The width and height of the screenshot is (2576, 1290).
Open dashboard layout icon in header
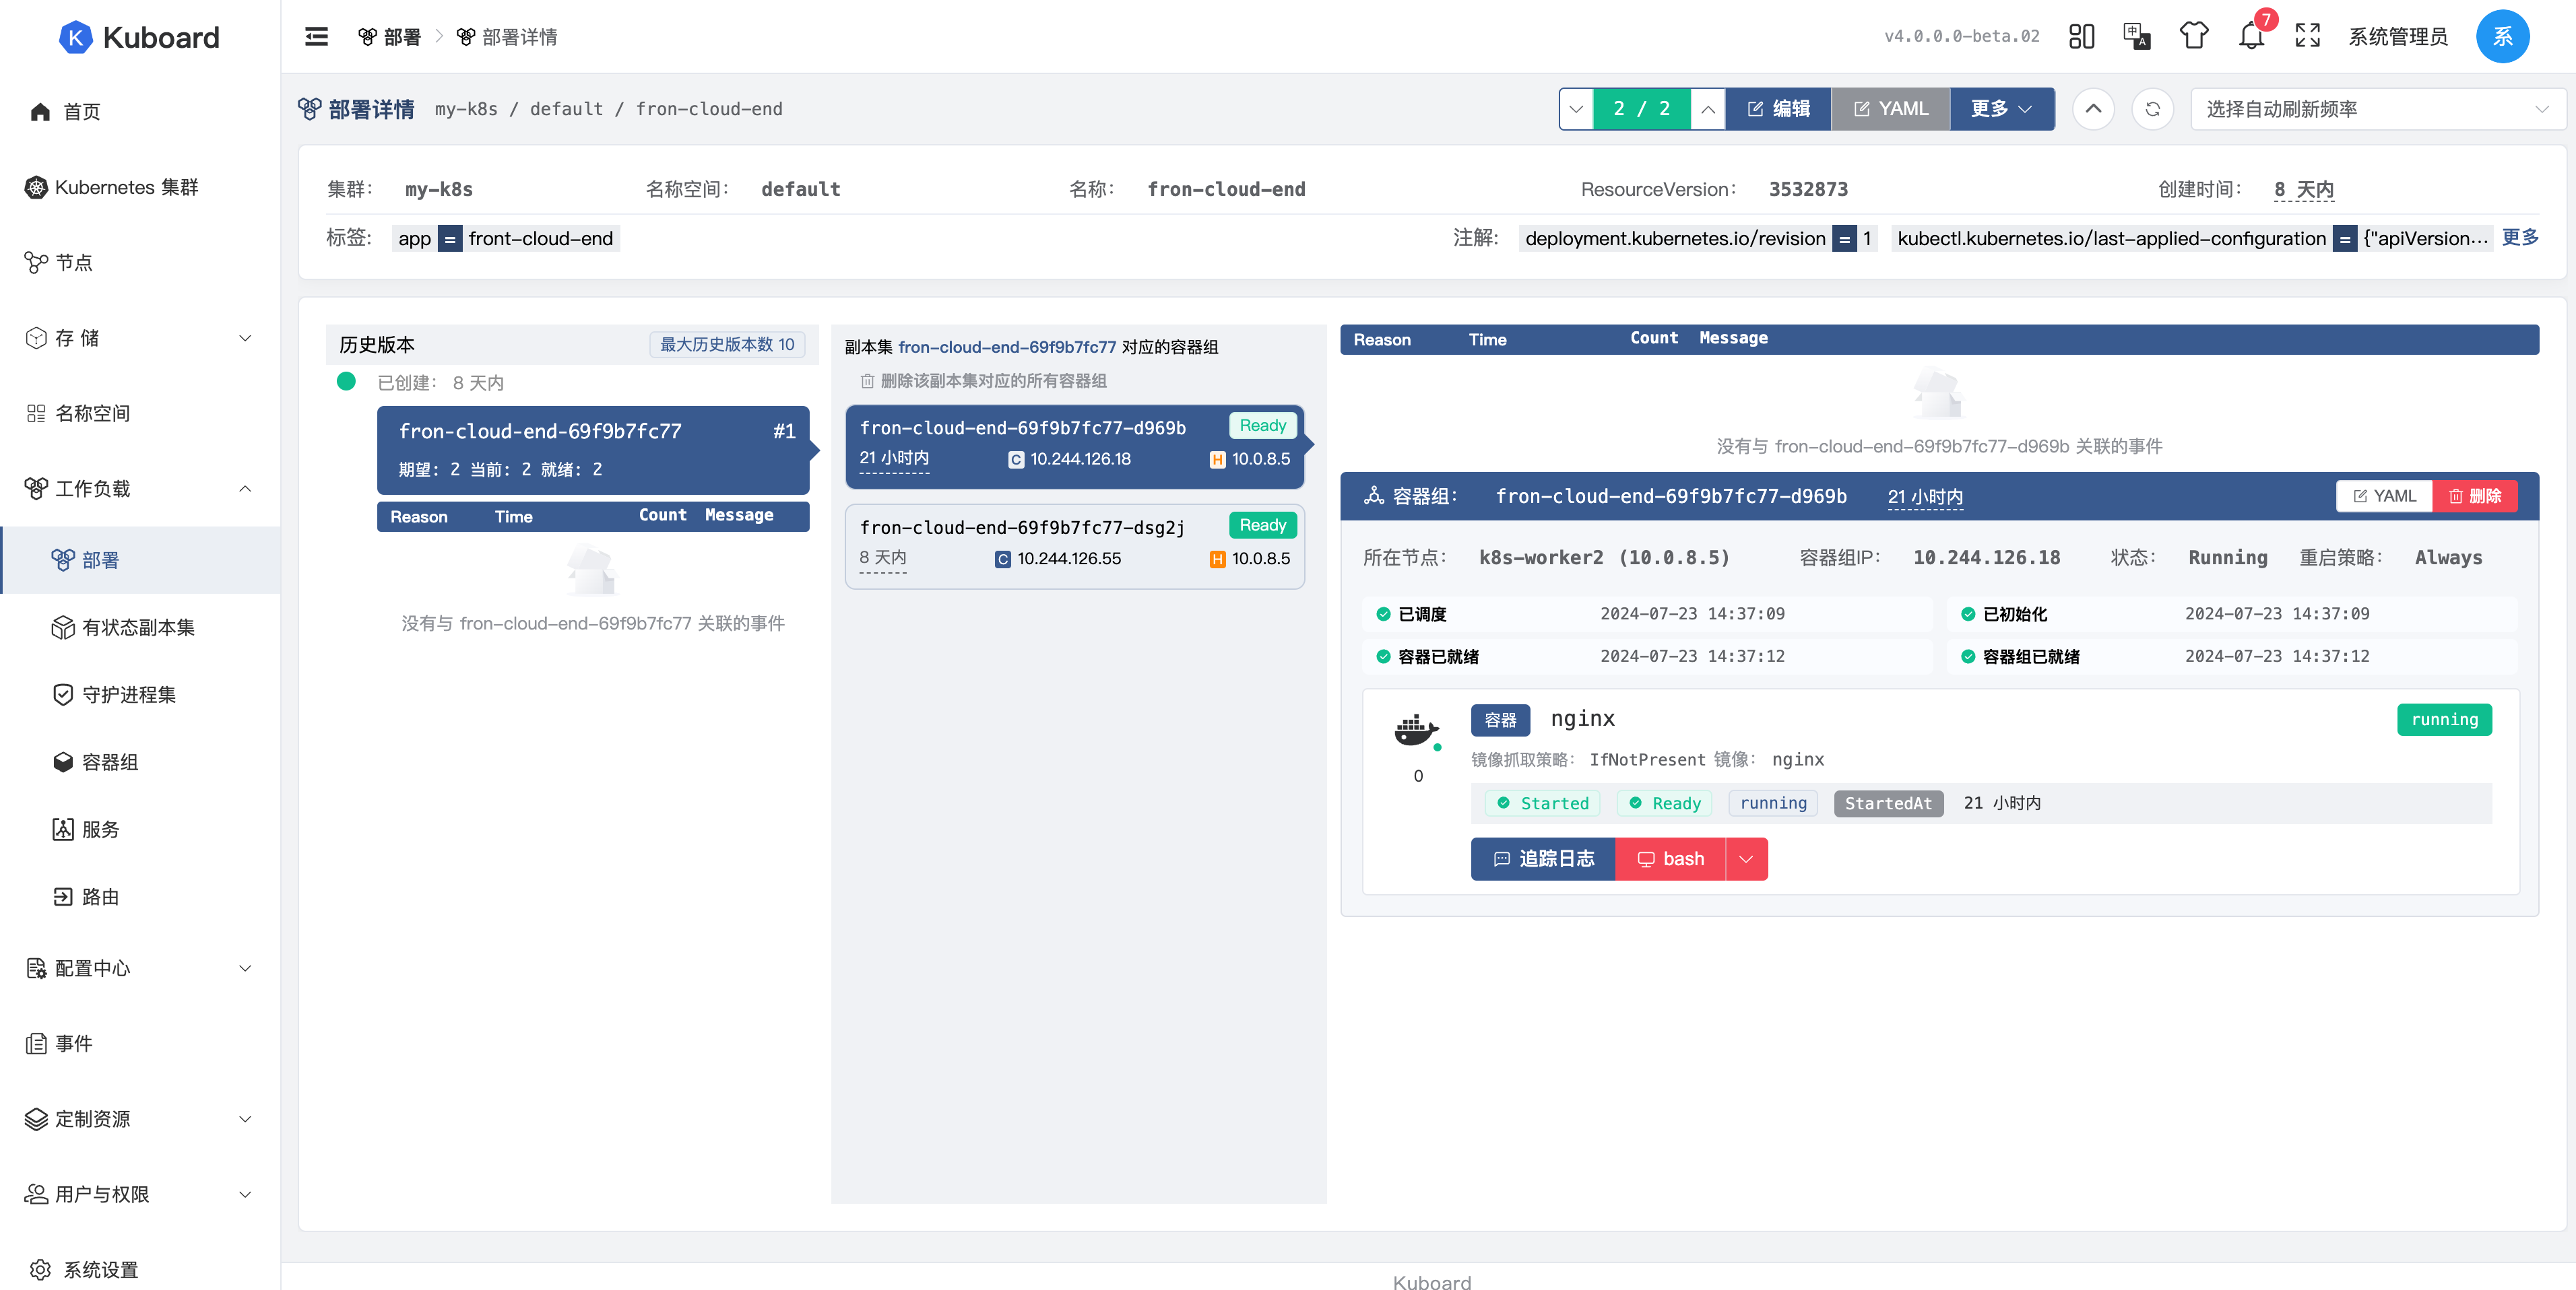tap(2081, 37)
